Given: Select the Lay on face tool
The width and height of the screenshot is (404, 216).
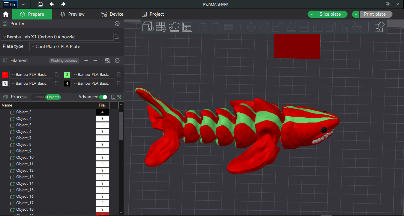Looking at the screenshot, I should [291, 27].
